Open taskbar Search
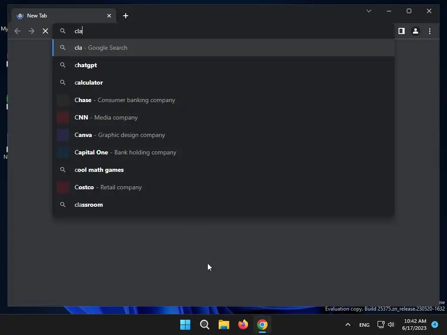 pos(204,325)
